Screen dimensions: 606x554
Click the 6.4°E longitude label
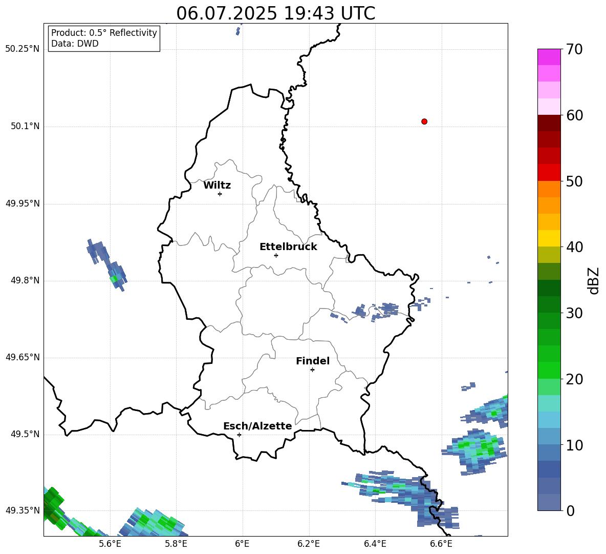pos(375,544)
